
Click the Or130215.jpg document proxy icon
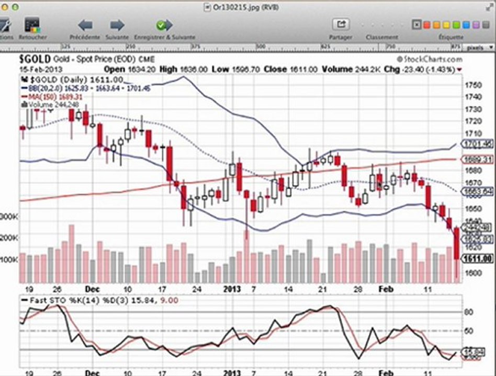coord(207,7)
